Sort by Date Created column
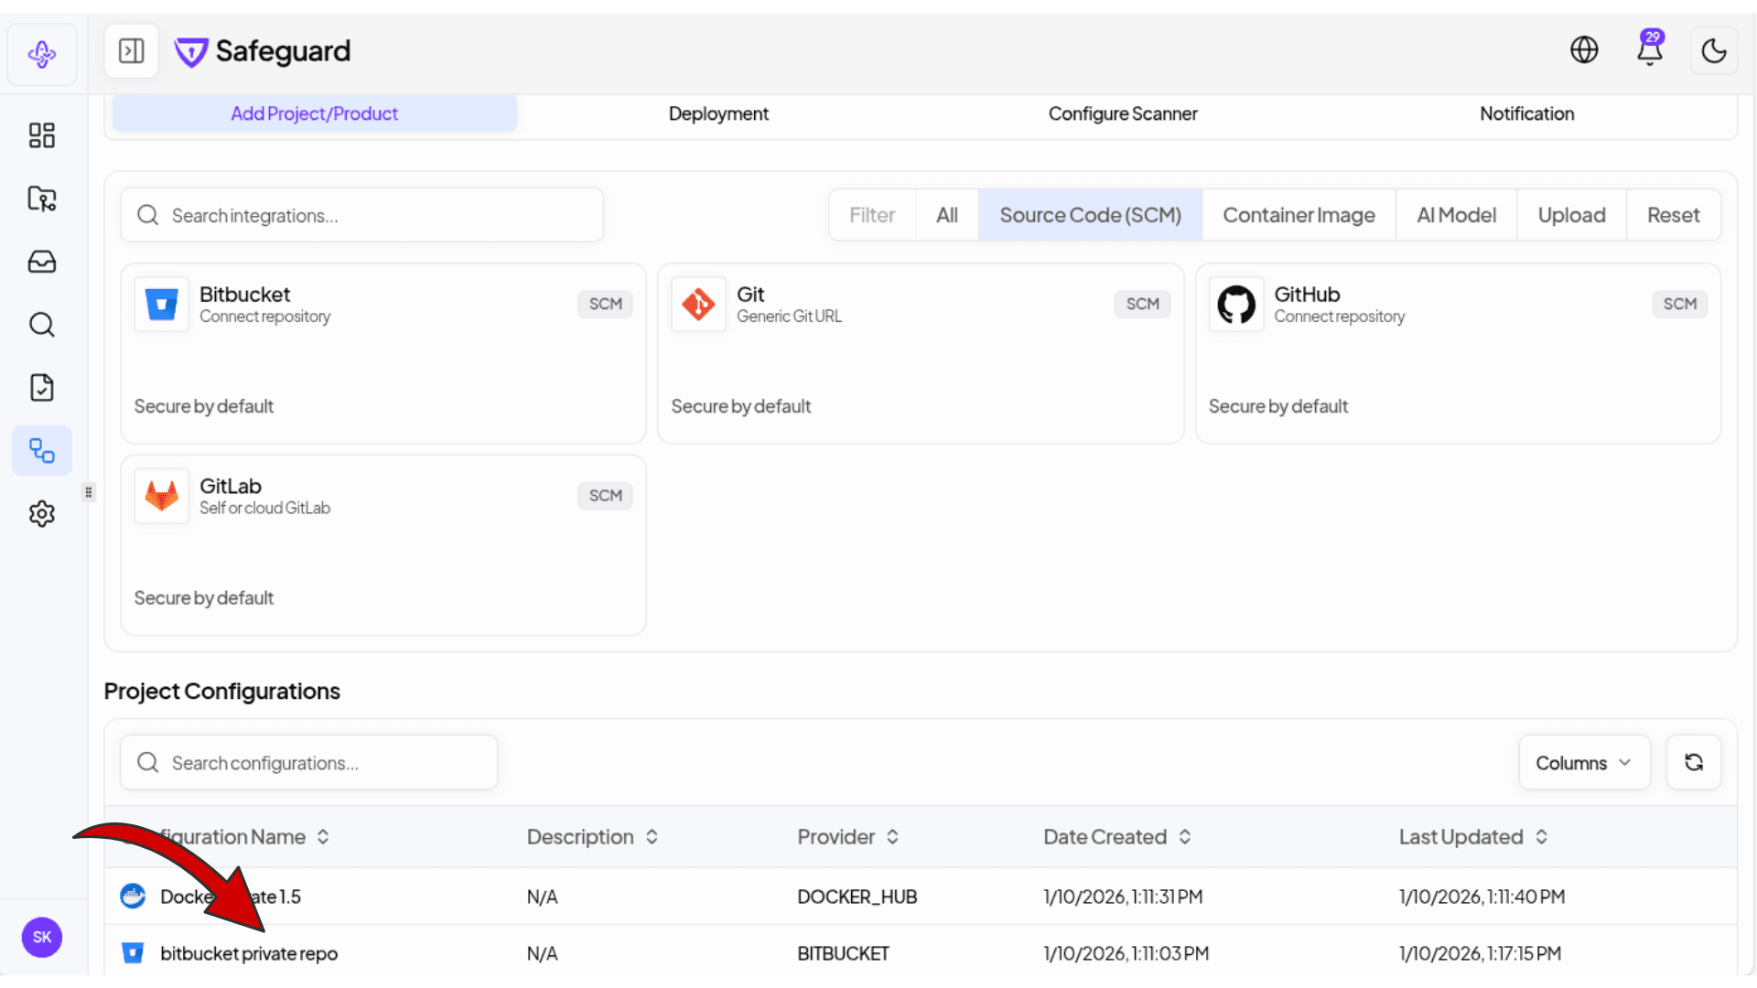 [1116, 837]
